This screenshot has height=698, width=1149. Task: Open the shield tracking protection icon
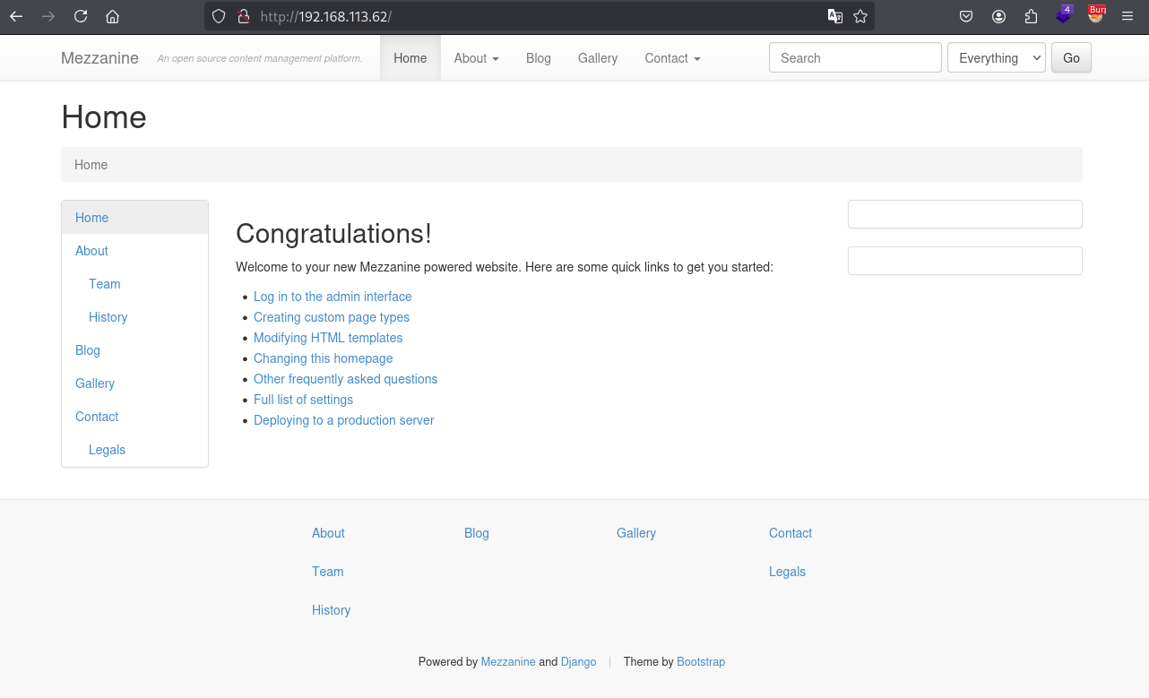(219, 16)
